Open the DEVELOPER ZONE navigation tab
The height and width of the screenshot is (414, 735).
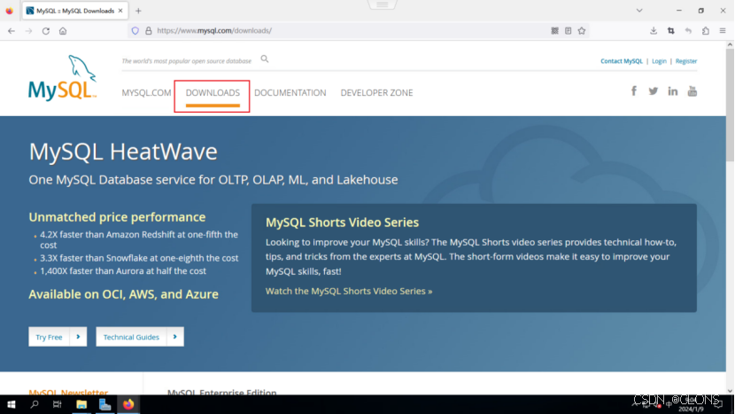(376, 93)
